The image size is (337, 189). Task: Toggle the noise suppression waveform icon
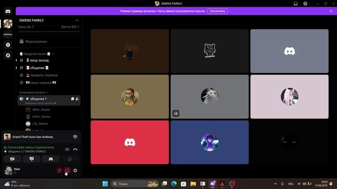[x=67, y=149]
